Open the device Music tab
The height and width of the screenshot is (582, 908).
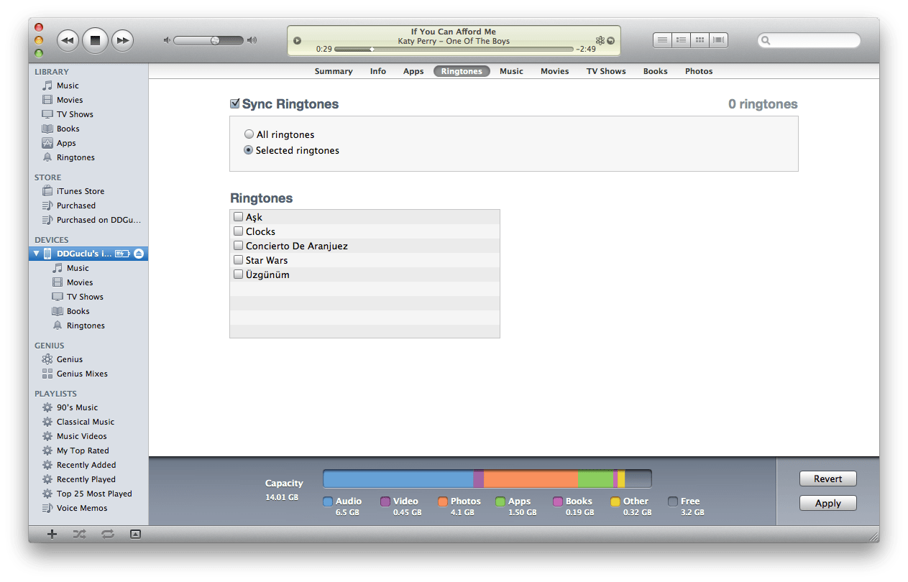tap(511, 71)
